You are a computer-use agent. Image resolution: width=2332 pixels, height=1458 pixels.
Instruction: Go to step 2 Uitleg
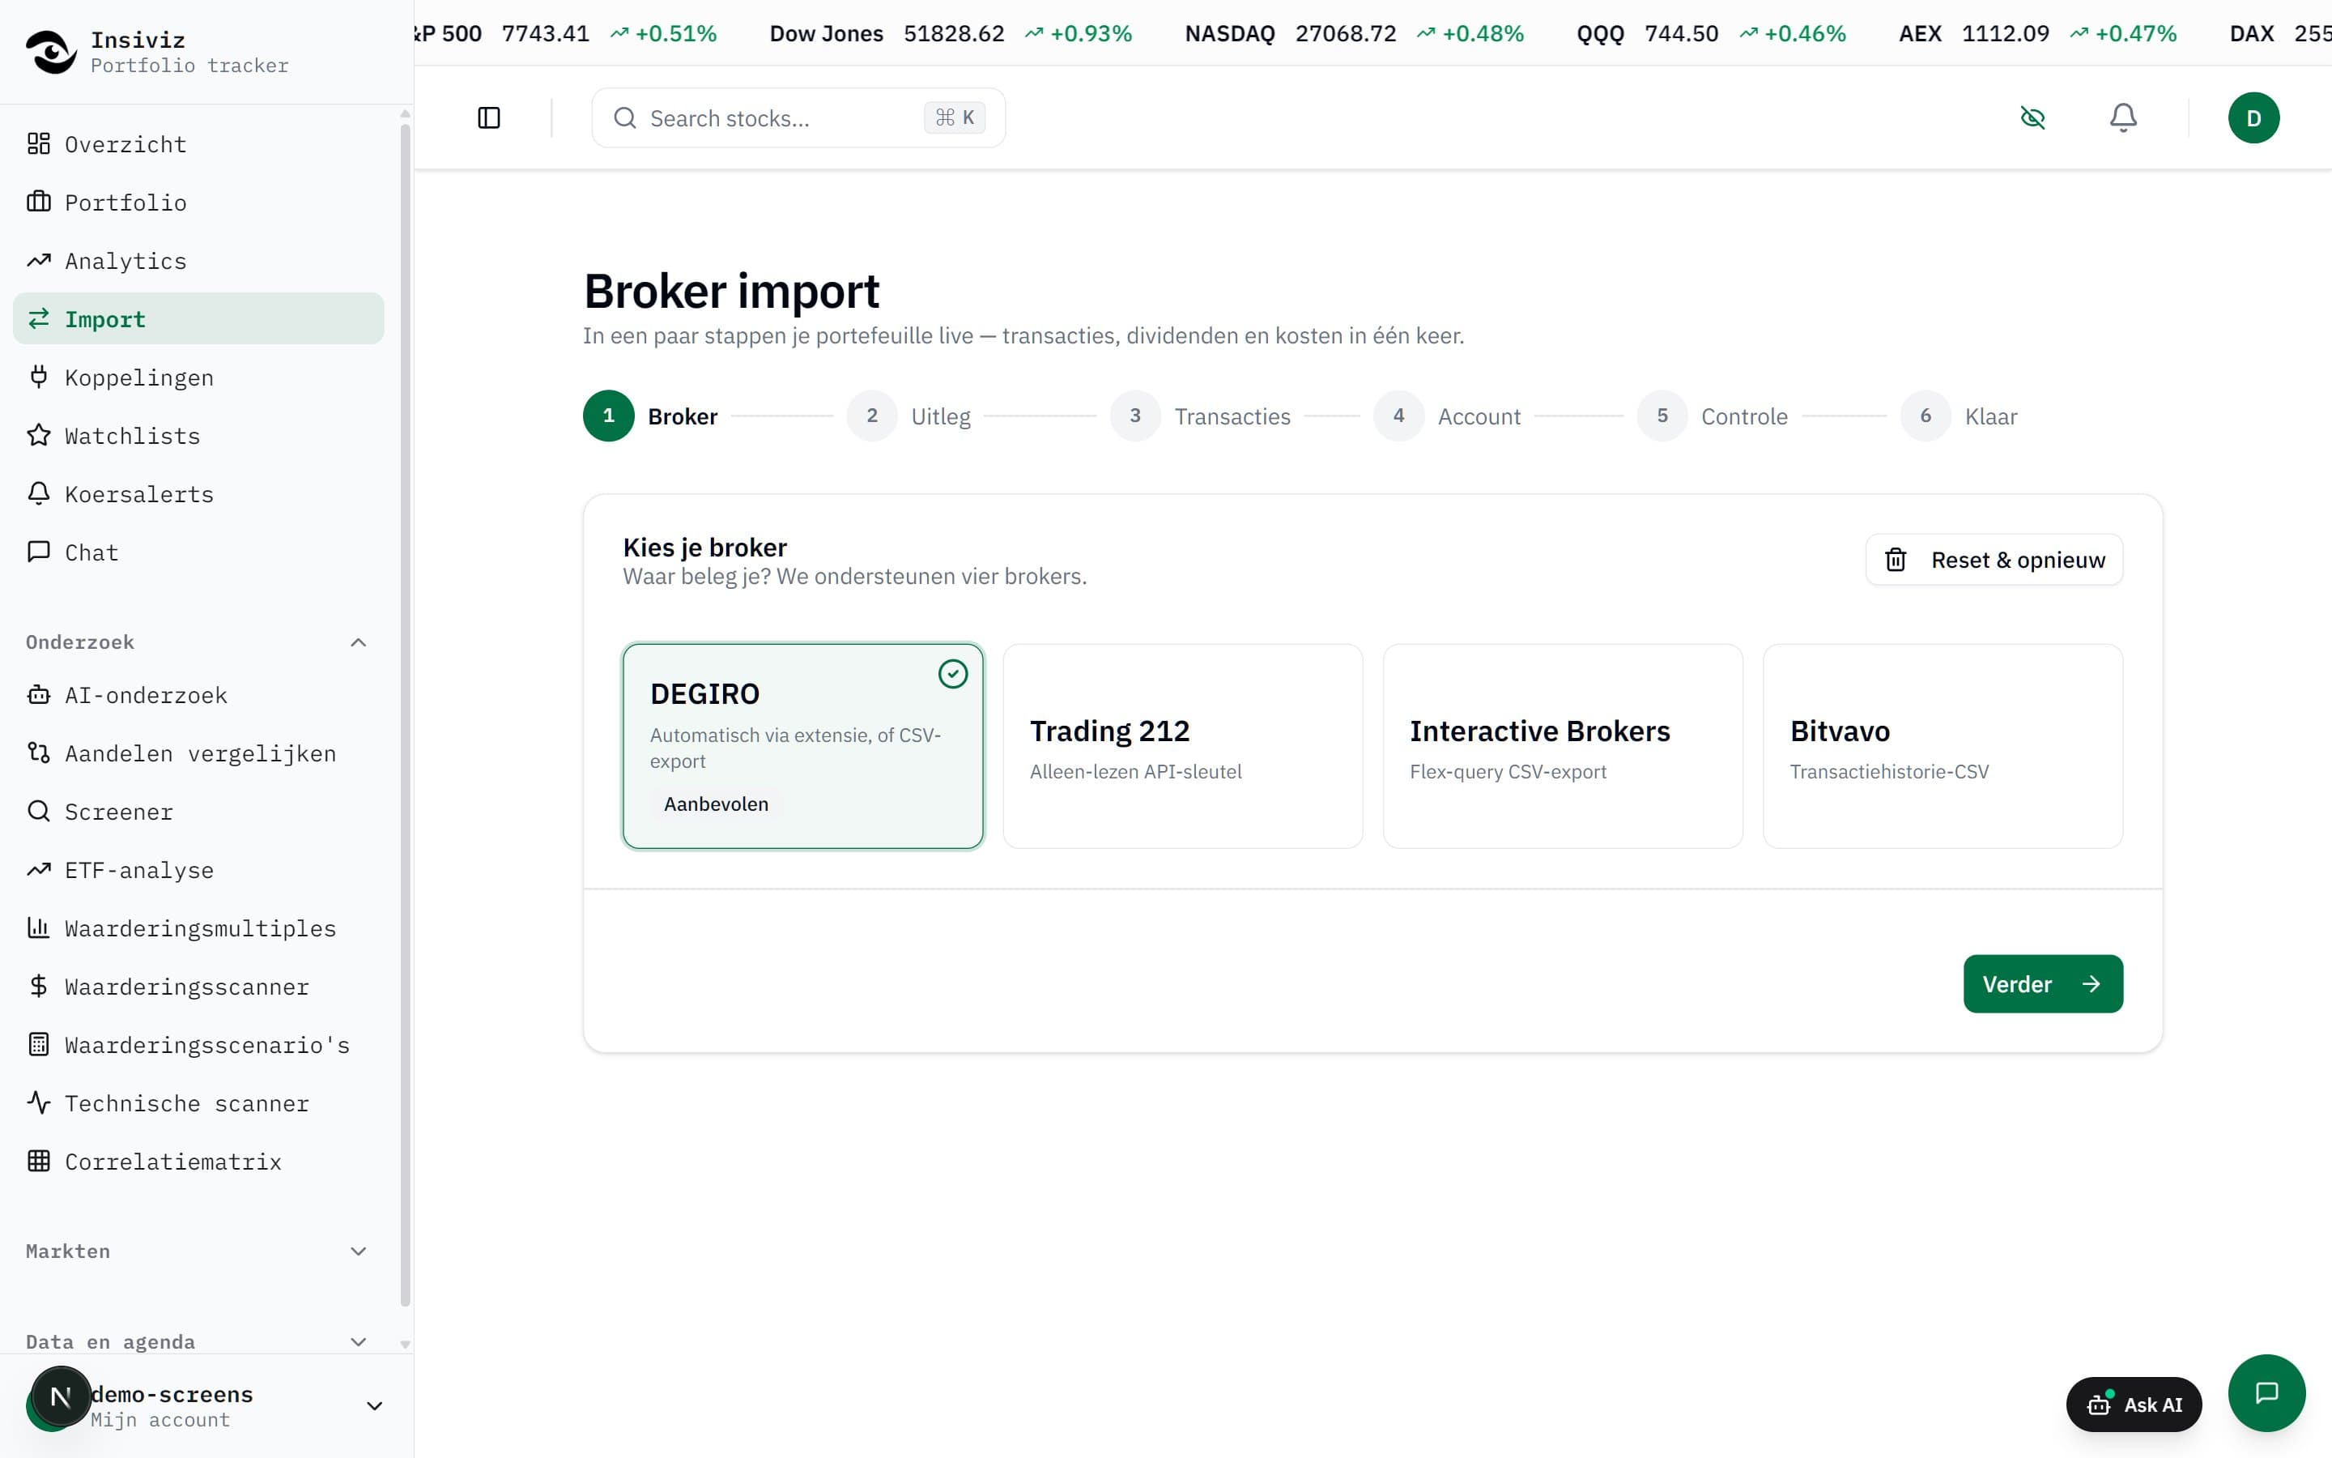909,416
